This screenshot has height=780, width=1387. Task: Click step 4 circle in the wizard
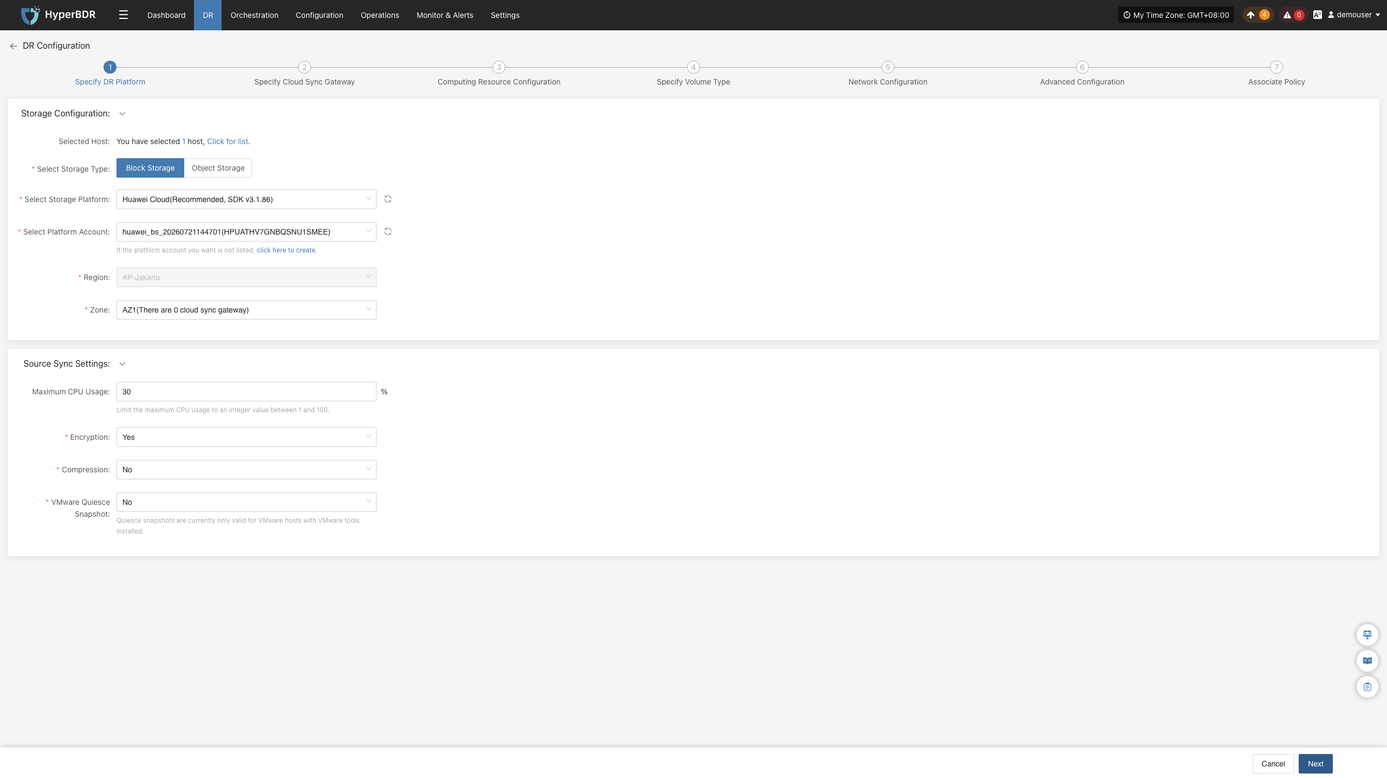[x=693, y=67]
